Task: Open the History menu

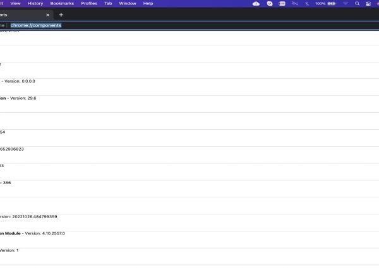Action: pyautogui.click(x=35, y=4)
